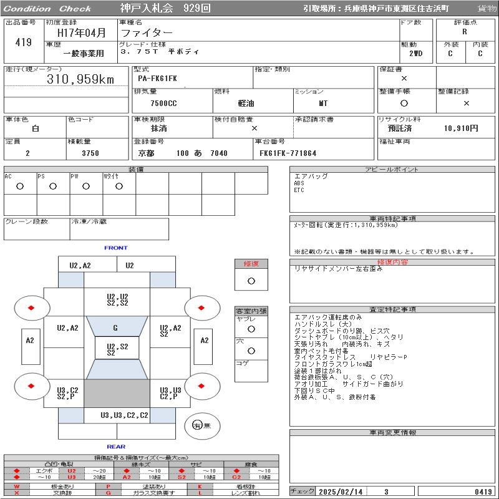The height and width of the screenshot is (499, 499).
Task: Click the overall rating R
Action: tap(465, 32)
